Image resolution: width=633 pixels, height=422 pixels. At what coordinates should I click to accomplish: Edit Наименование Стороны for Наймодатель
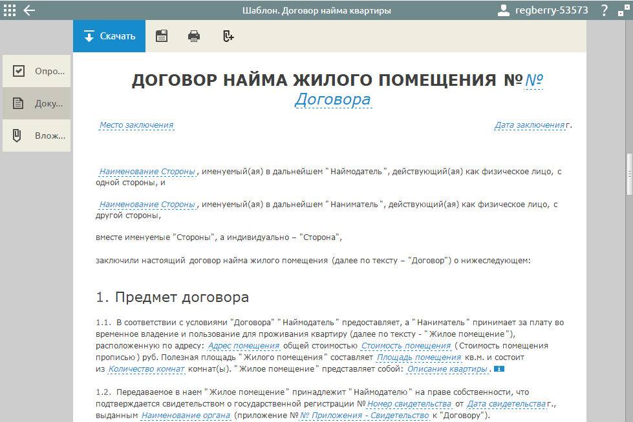click(x=147, y=172)
